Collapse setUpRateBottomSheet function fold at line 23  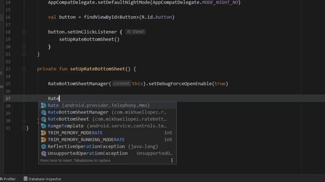click(24, 69)
